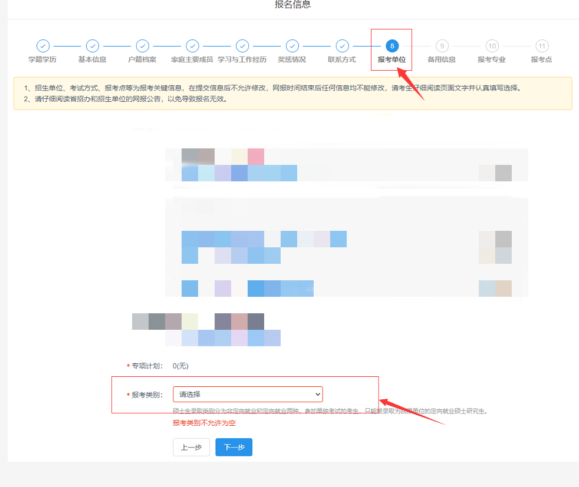Click the checkmark circle above 户籍档案

pyautogui.click(x=142, y=46)
